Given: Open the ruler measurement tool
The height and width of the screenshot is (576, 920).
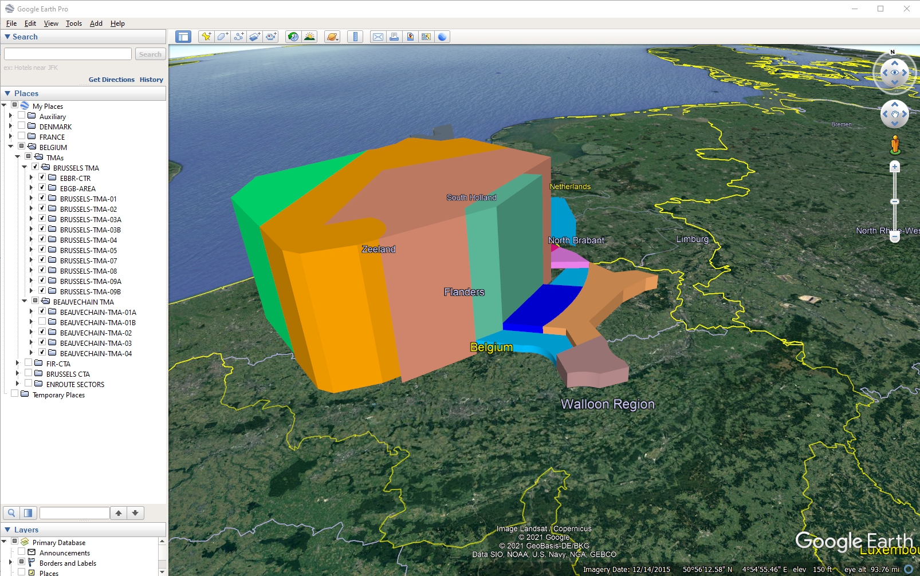Looking at the screenshot, I should 355,37.
